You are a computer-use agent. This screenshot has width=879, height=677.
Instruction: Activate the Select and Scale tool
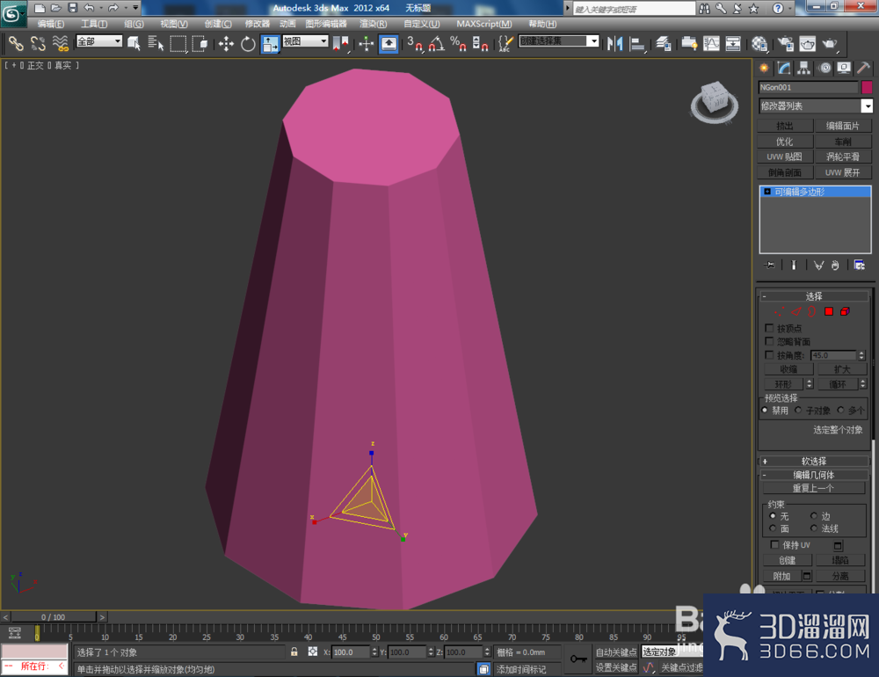click(x=270, y=43)
